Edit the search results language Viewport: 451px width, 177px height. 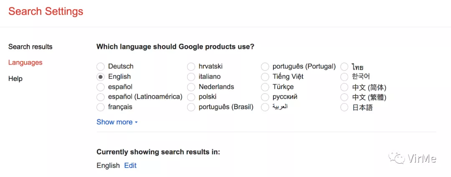point(130,165)
